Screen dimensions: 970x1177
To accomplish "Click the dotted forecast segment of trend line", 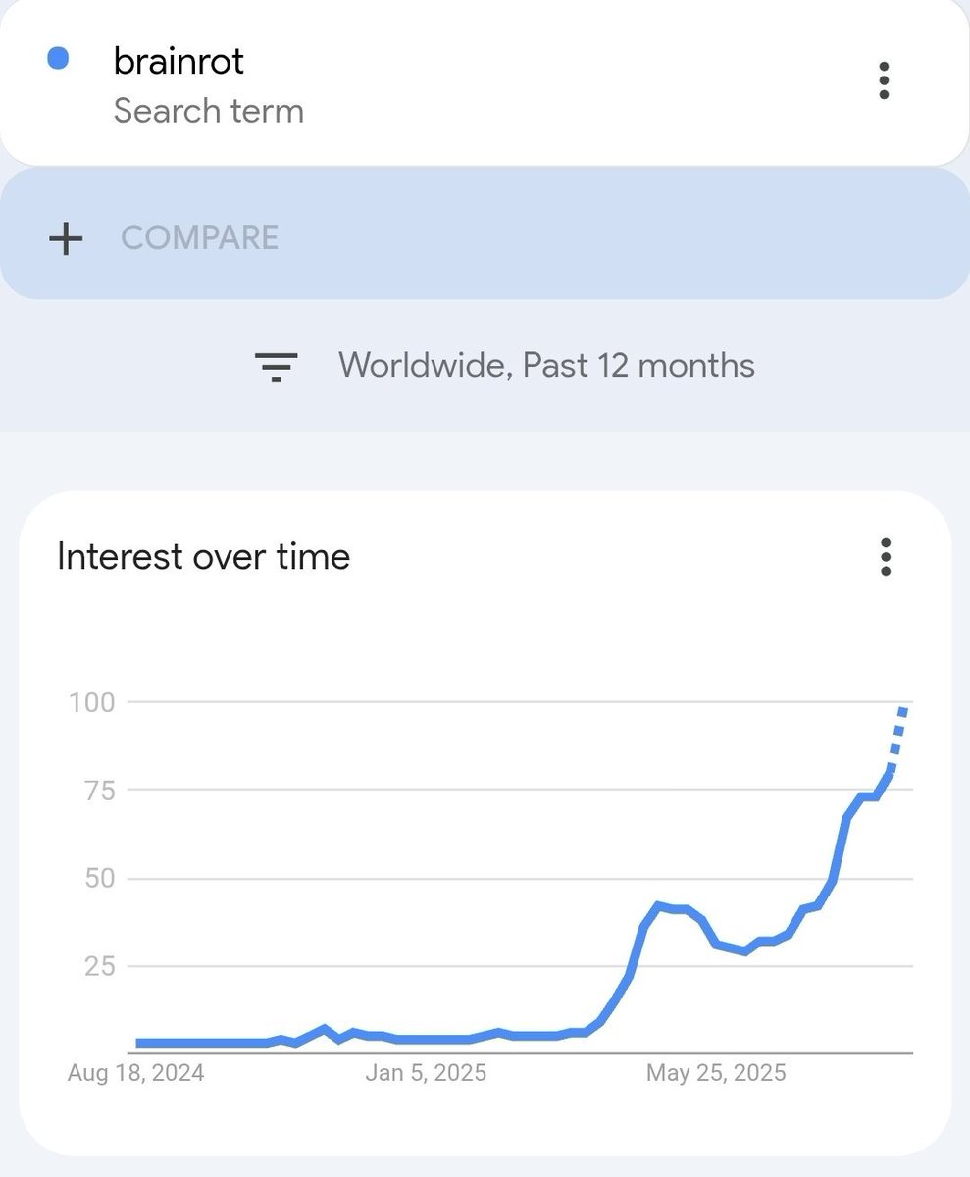I will [897, 738].
